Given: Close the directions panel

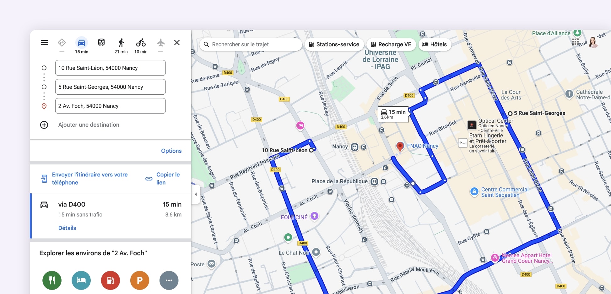Looking at the screenshot, I should coord(177,43).
